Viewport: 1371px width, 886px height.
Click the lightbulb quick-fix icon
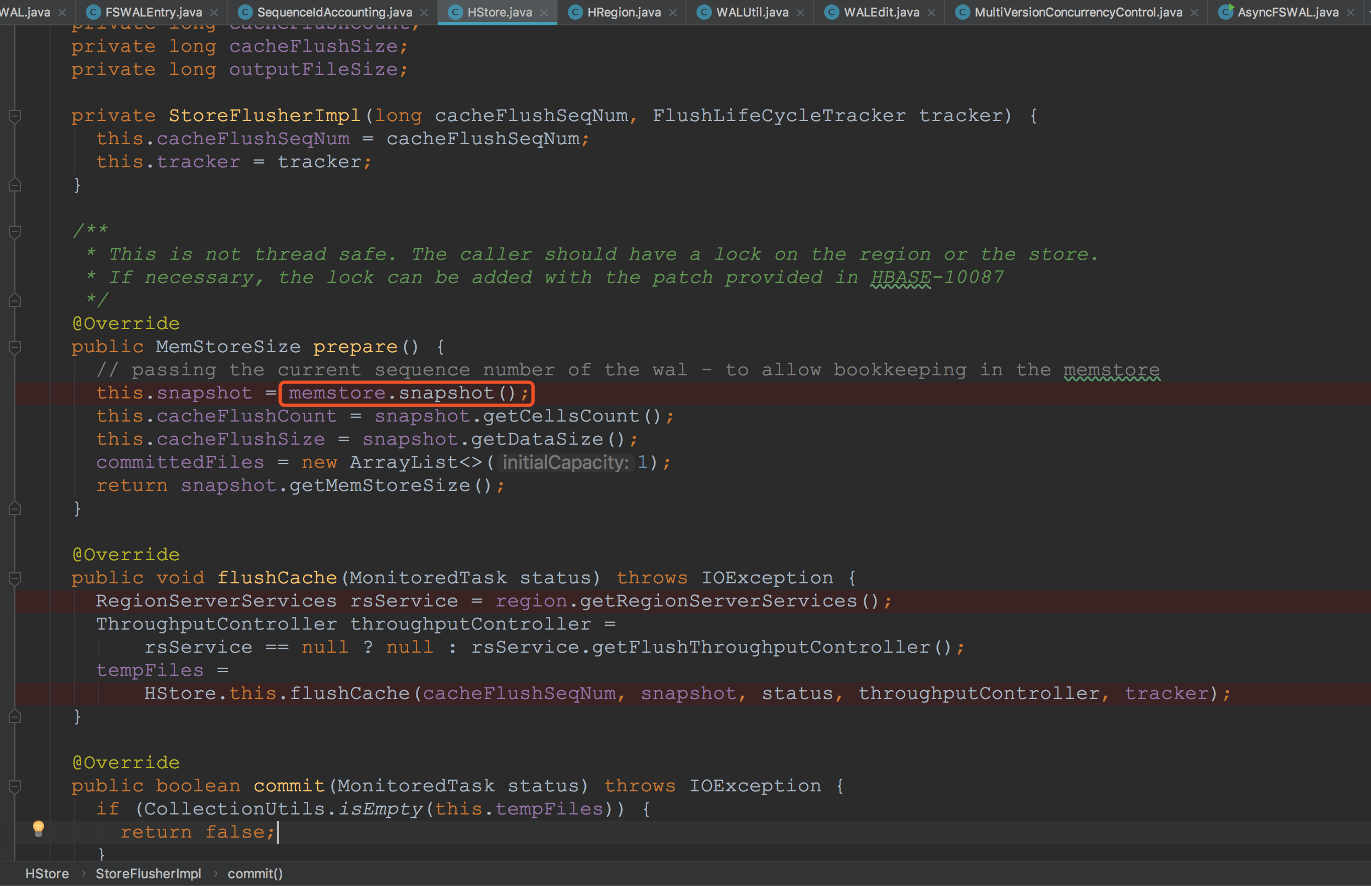click(38, 828)
